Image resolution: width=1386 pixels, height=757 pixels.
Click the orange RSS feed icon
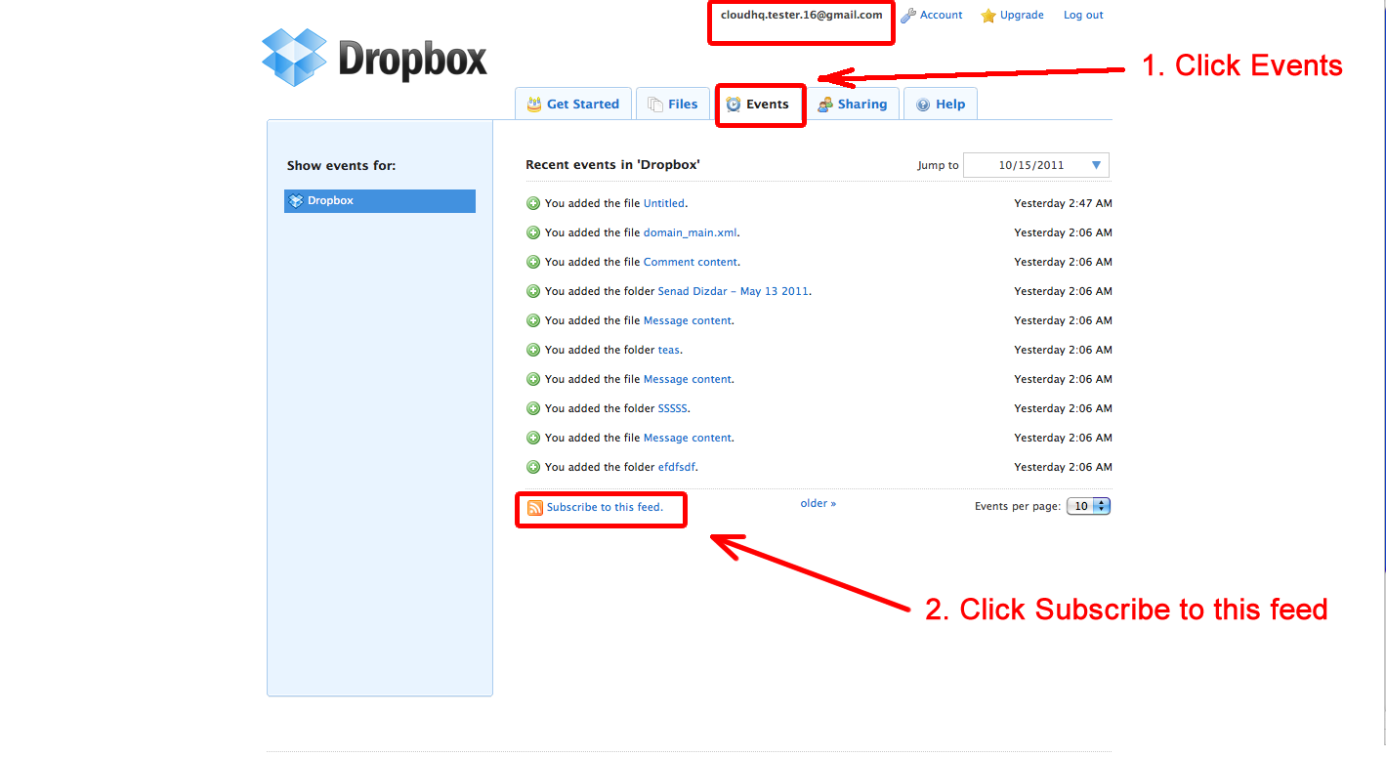[535, 508]
